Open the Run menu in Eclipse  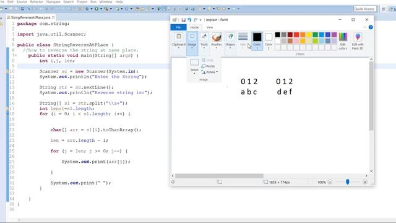[x=93, y=2]
